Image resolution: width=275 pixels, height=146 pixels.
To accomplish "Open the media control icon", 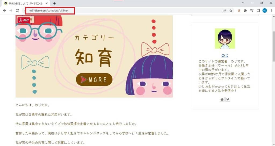I will (x=252, y=11).
